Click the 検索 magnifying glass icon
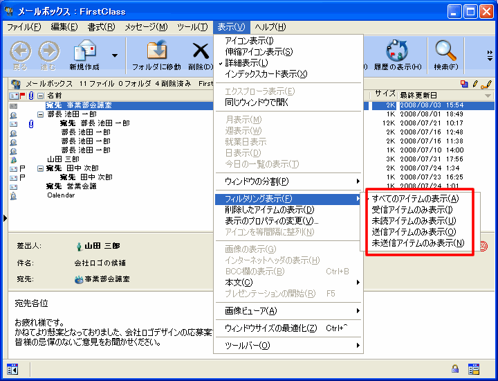The image size is (498, 381). pos(445,51)
